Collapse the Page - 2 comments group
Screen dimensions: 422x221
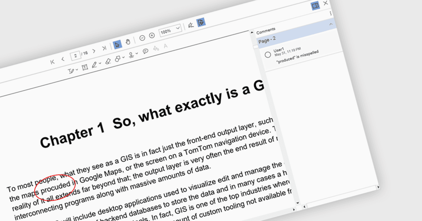click(331, 24)
